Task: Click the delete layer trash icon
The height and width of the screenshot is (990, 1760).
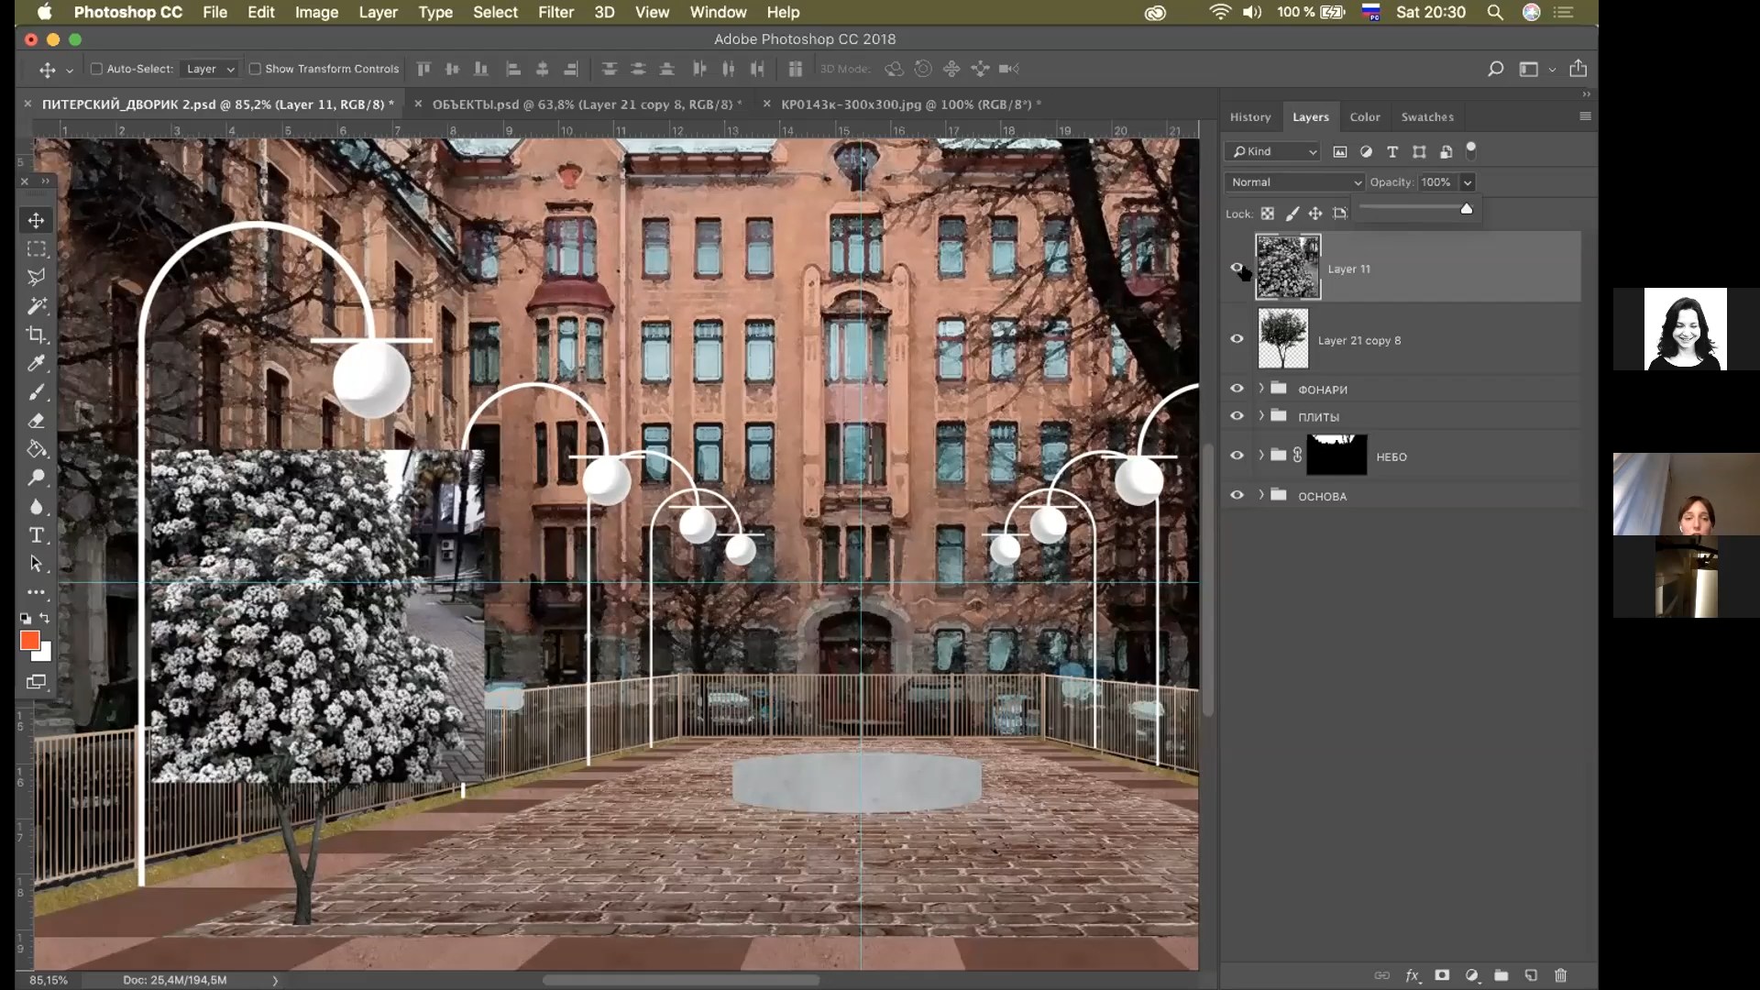Action: point(1560,975)
